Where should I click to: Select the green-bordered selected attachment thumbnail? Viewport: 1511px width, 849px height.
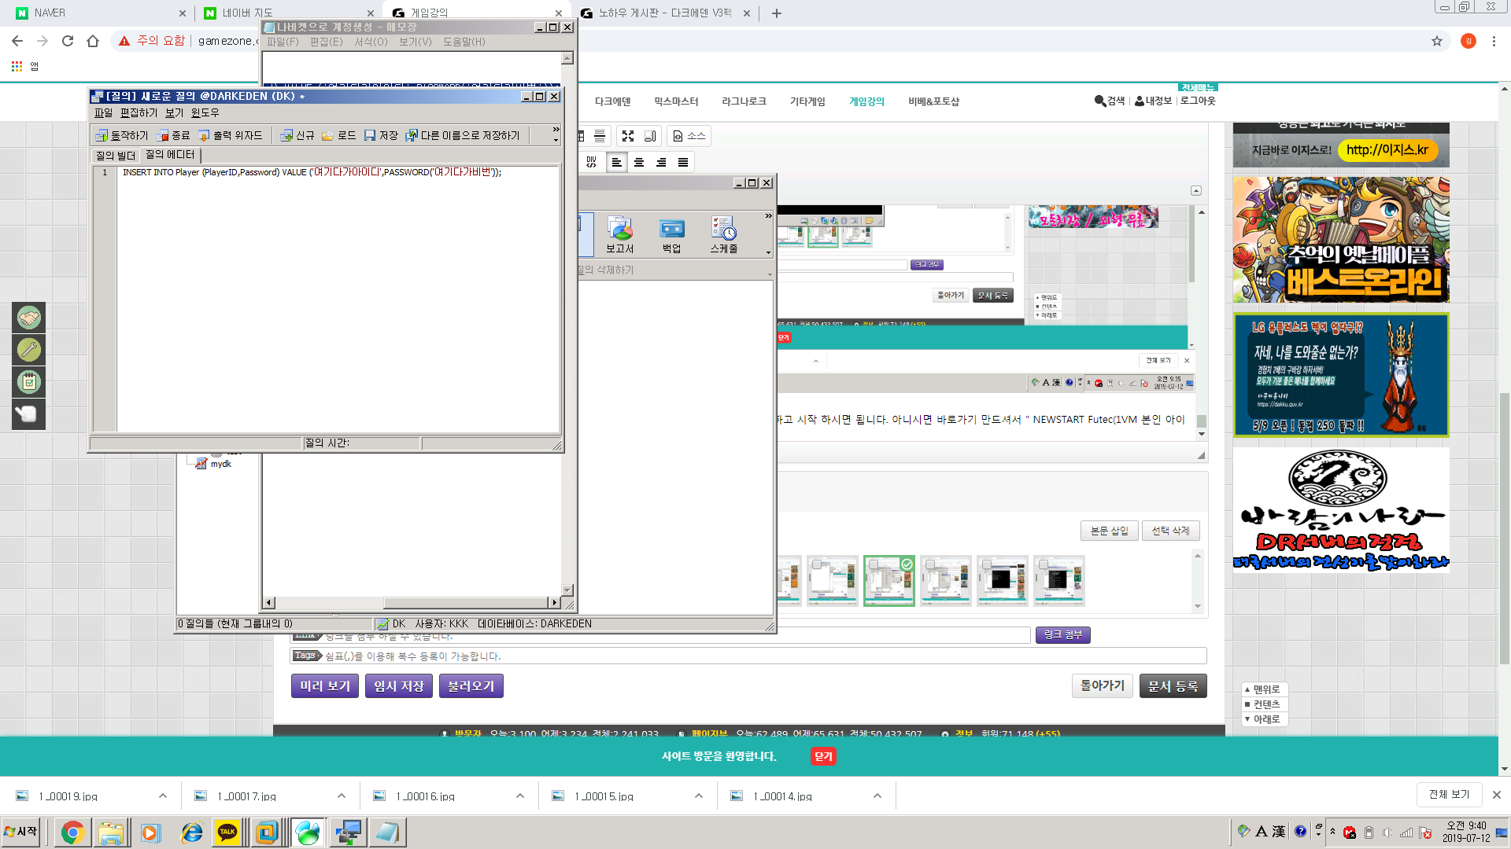[x=888, y=581]
